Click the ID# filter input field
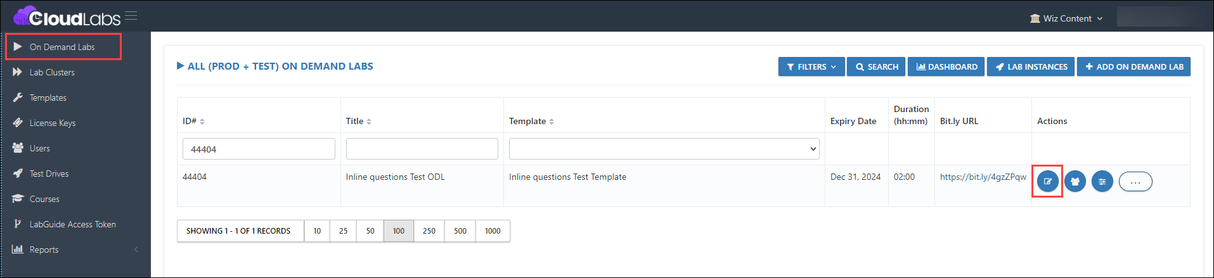This screenshot has height=278, width=1214. pos(259,149)
